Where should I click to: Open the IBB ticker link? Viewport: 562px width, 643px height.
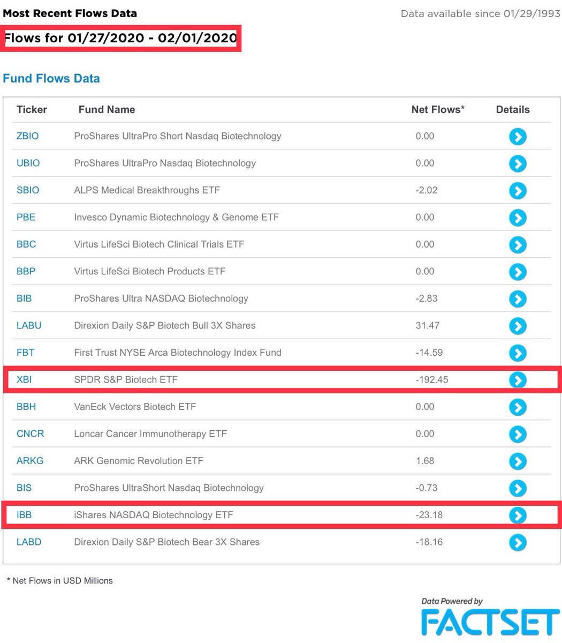coord(24,515)
